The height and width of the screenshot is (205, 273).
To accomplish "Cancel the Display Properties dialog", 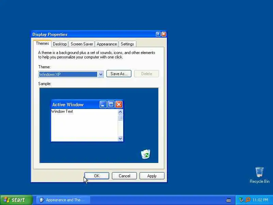I will click(124, 176).
